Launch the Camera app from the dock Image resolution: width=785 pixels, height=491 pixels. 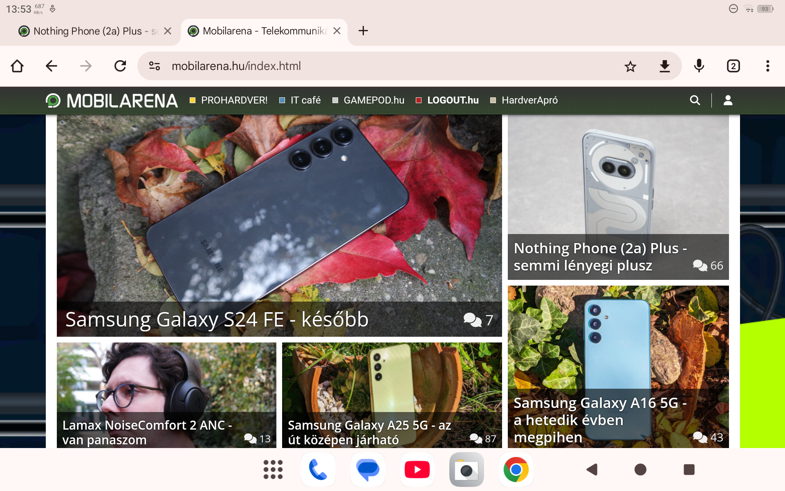coord(467,469)
